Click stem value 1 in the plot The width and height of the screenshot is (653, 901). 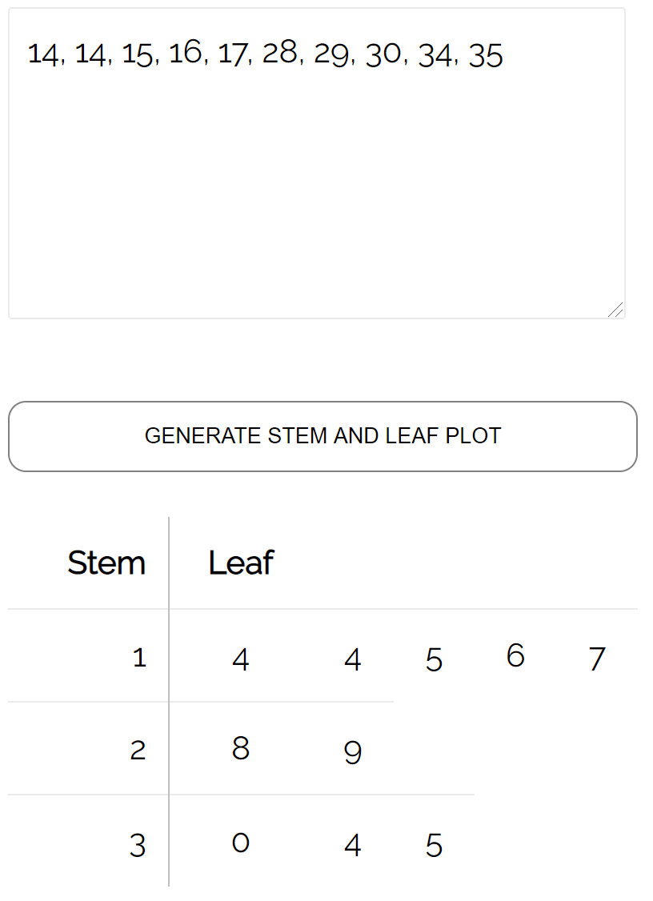pyautogui.click(x=139, y=658)
